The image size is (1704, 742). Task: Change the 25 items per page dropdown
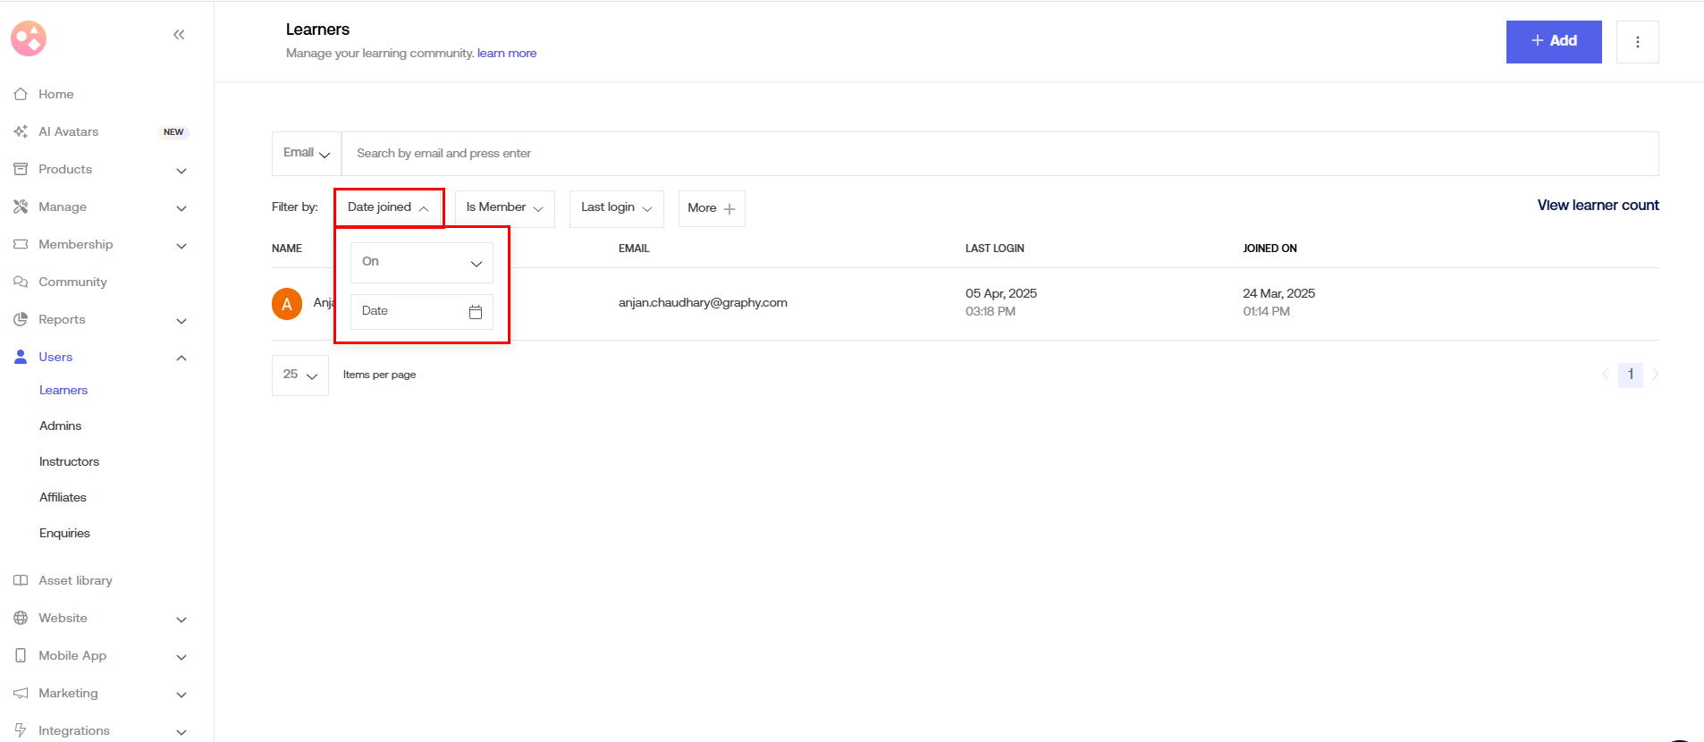299,375
